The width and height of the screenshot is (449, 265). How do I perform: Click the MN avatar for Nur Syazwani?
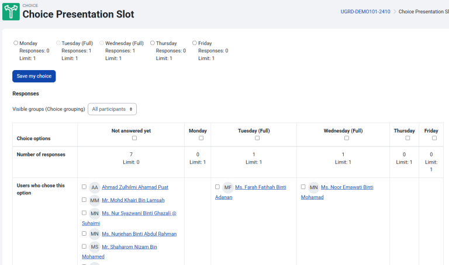pyautogui.click(x=95, y=213)
